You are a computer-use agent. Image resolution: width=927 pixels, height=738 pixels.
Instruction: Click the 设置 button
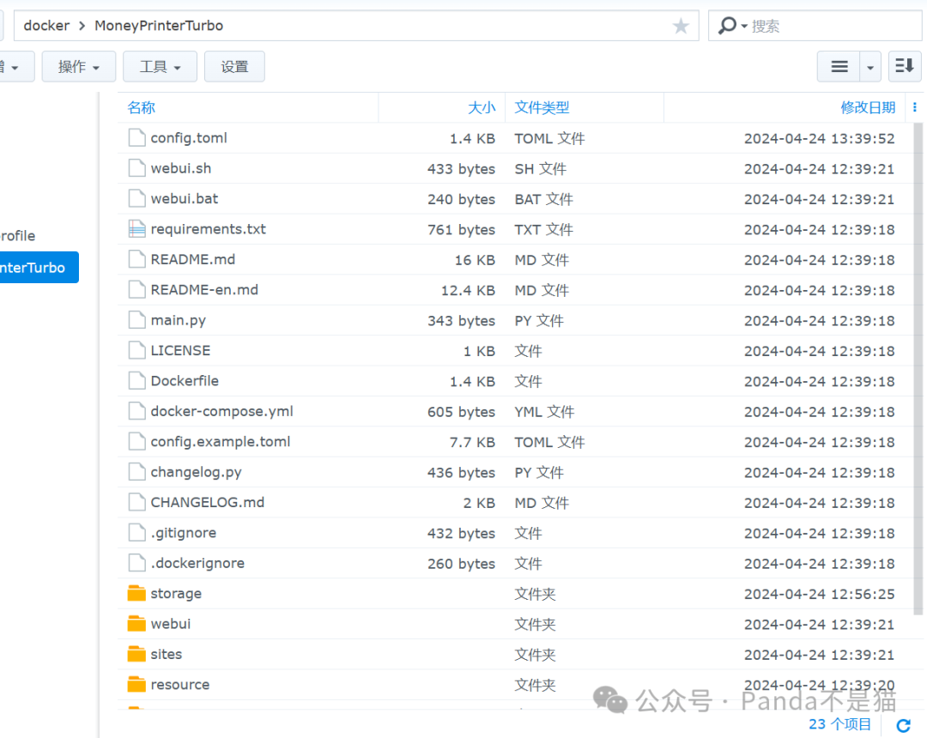point(234,66)
